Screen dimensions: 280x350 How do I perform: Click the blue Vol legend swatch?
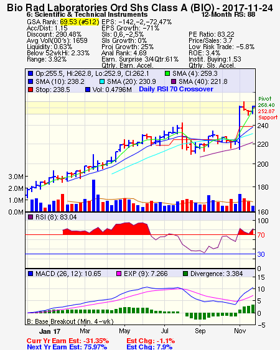point(88,90)
